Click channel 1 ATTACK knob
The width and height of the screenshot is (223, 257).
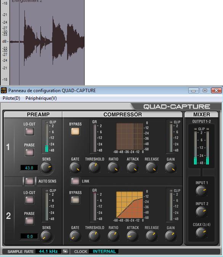point(132,168)
